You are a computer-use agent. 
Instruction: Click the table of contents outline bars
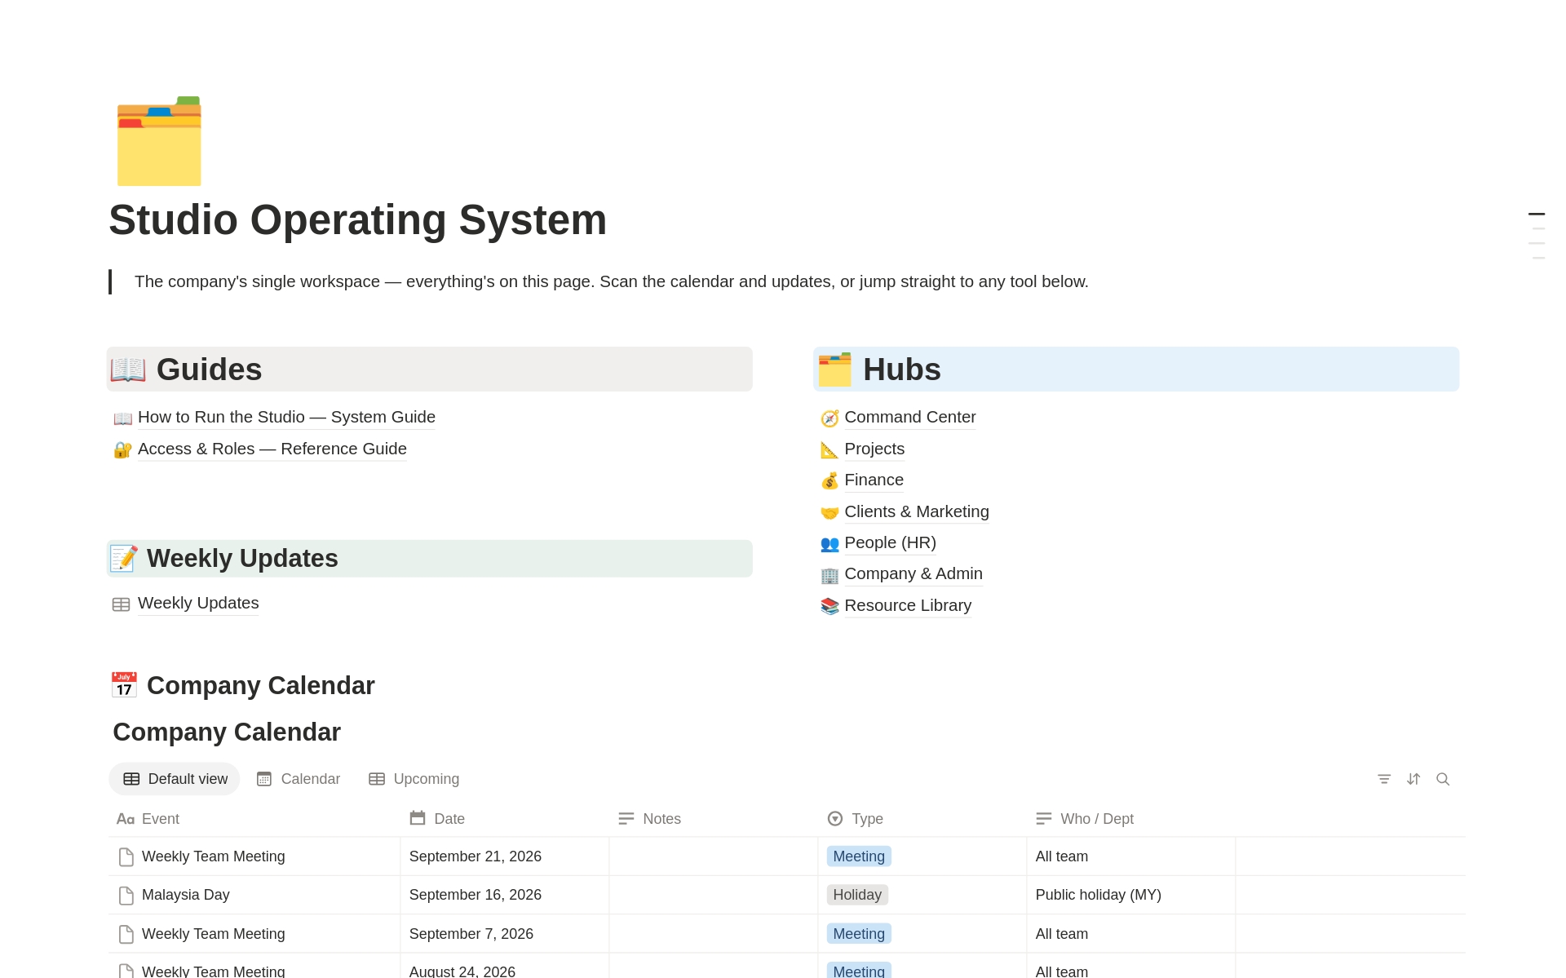(x=1537, y=236)
